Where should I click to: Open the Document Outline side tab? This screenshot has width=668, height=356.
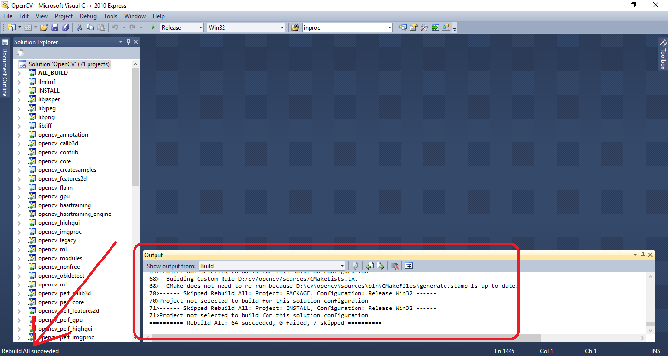tap(5, 68)
